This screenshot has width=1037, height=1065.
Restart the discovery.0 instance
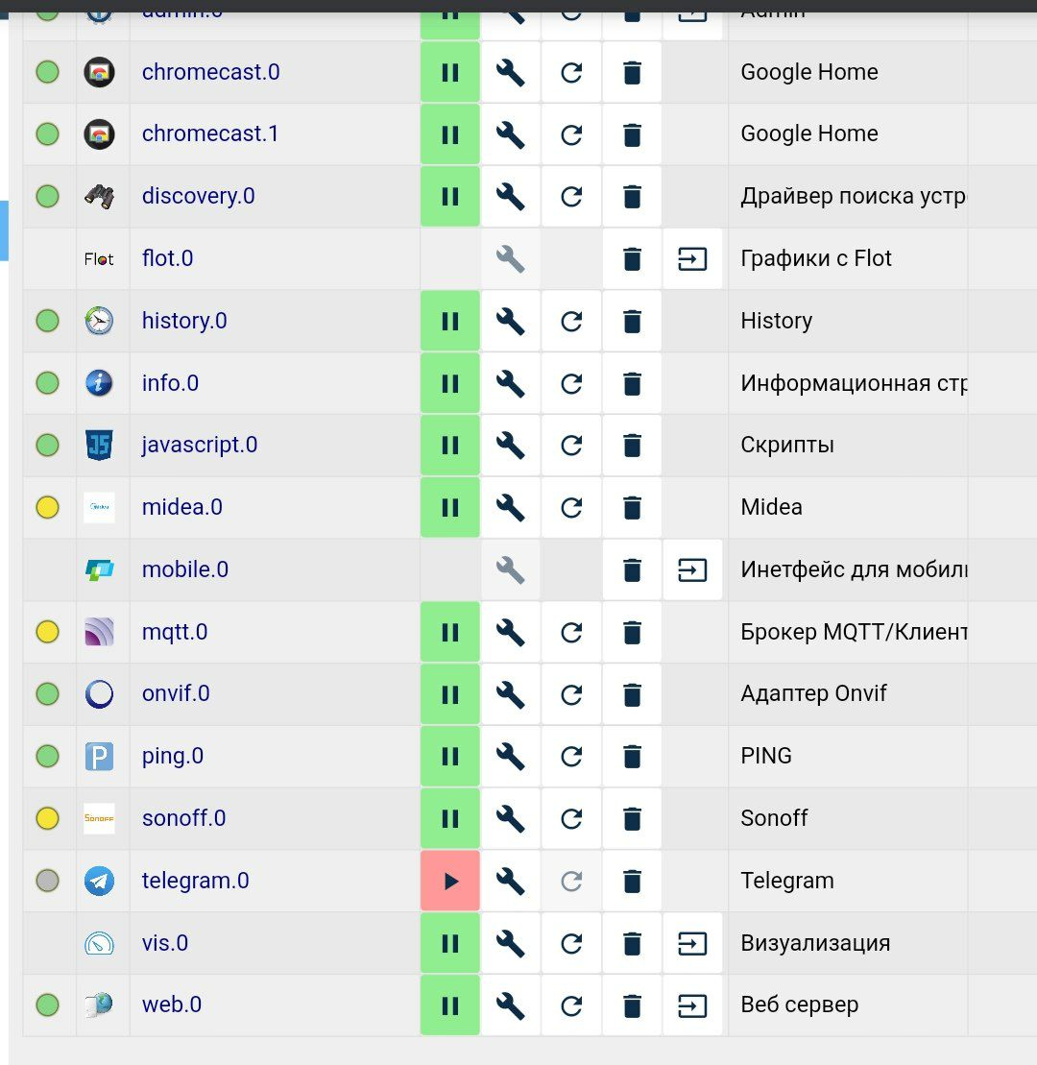[571, 197]
